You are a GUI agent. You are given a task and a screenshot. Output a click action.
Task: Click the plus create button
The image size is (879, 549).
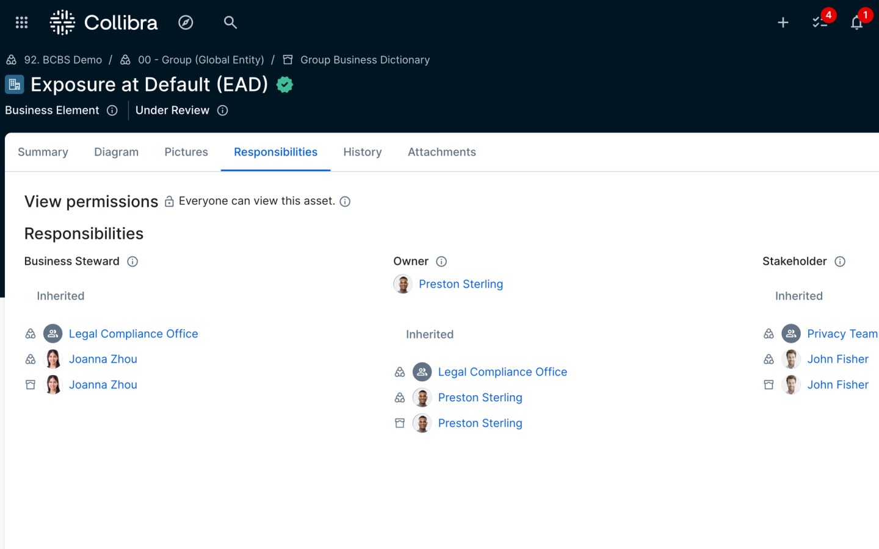(x=783, y=23)
